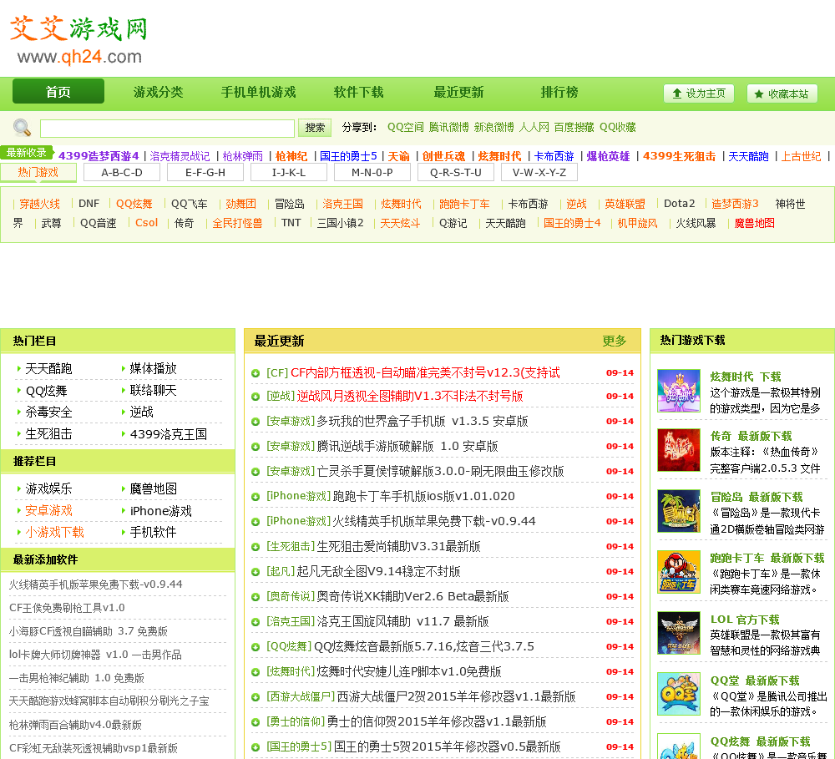The width and height of the screenshot is (835, 759).
Task: Open 国王的勇士5贺2015羊年修改器 article
Action: coord(448,746)
